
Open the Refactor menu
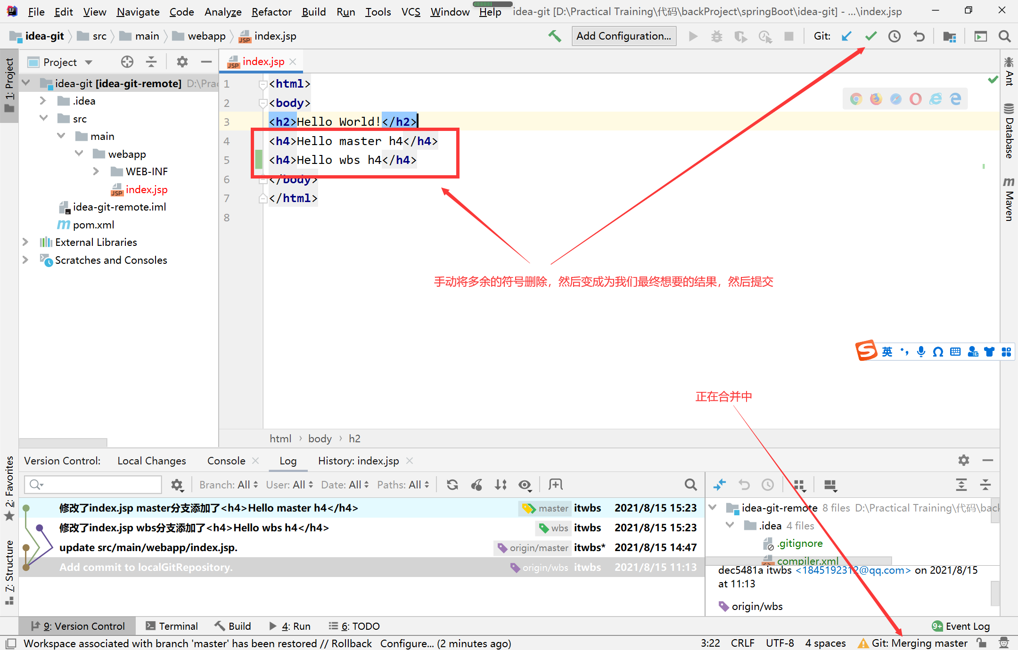271,12
